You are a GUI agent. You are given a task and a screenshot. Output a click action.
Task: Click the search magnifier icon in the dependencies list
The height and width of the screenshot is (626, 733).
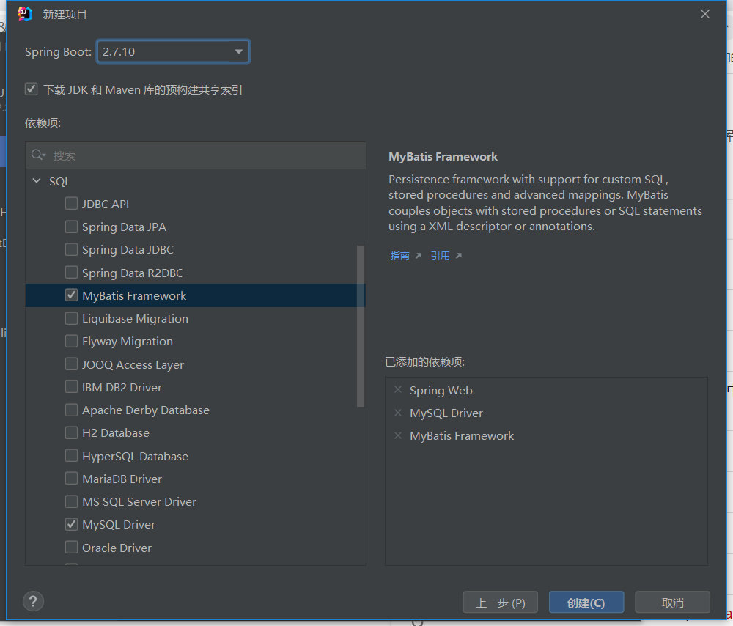(38, 155)
